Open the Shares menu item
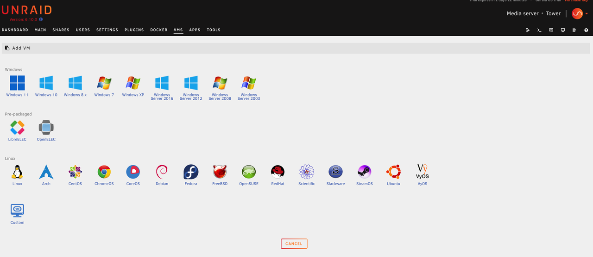 click(x=61, y=30)
